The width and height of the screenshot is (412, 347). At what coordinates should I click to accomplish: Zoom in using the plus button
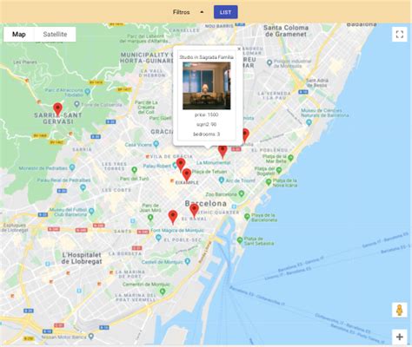coord(400,337)
